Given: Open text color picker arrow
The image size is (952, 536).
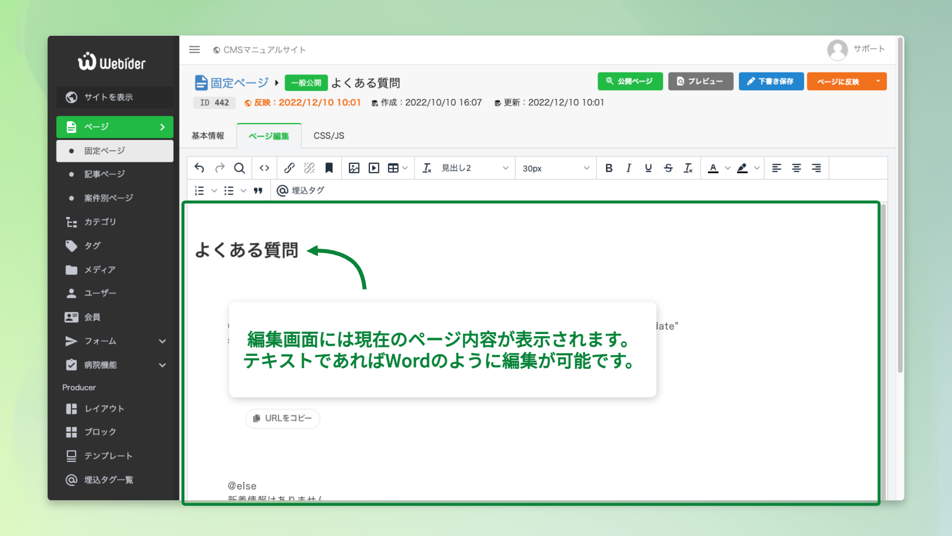Looking at the screenshot, I should coord(728,168).
